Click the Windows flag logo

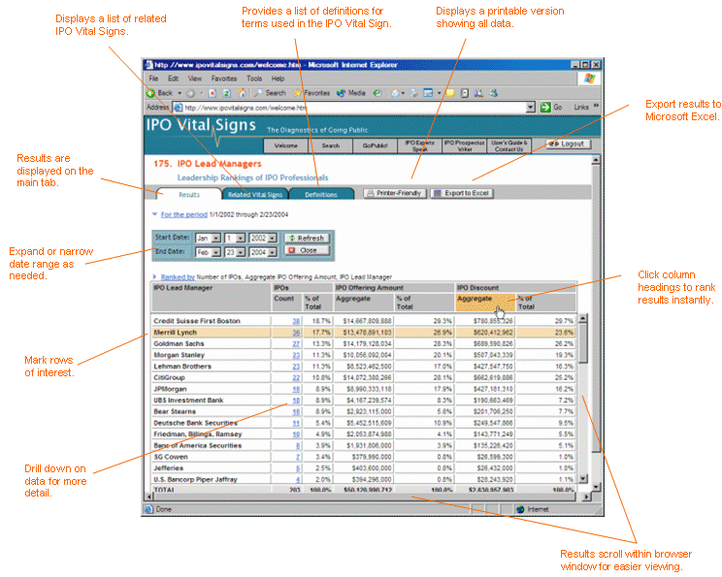coord(589,79)
